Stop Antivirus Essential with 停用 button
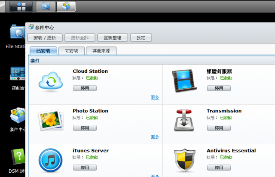Screen dimensions: 275x177 219,168
